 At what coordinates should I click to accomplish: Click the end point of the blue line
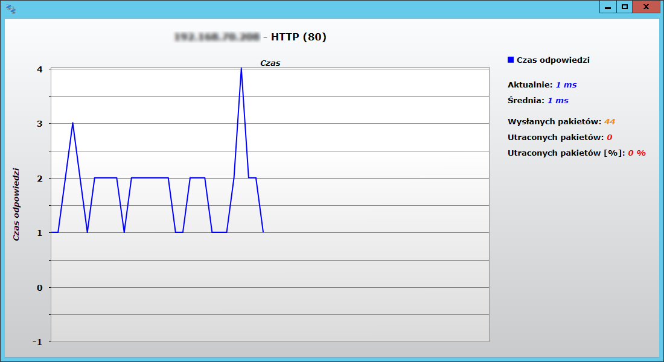pyautogui.click(x=263, y=232)
